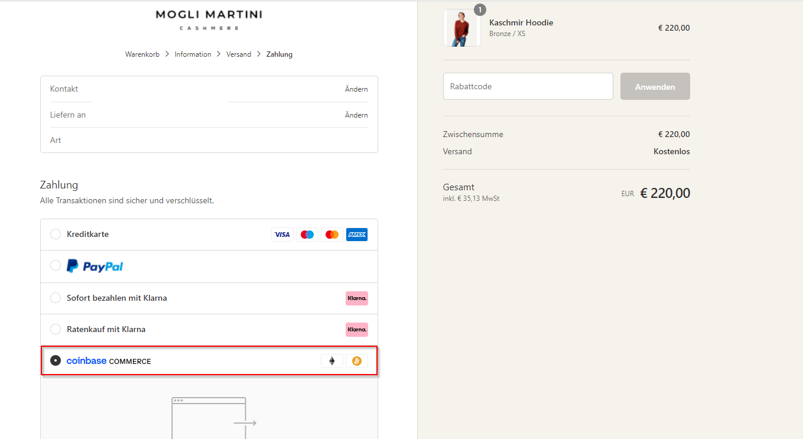Open the Information breadcrumb step
This screenshot has height=439, width=803.
coord(193,54)
